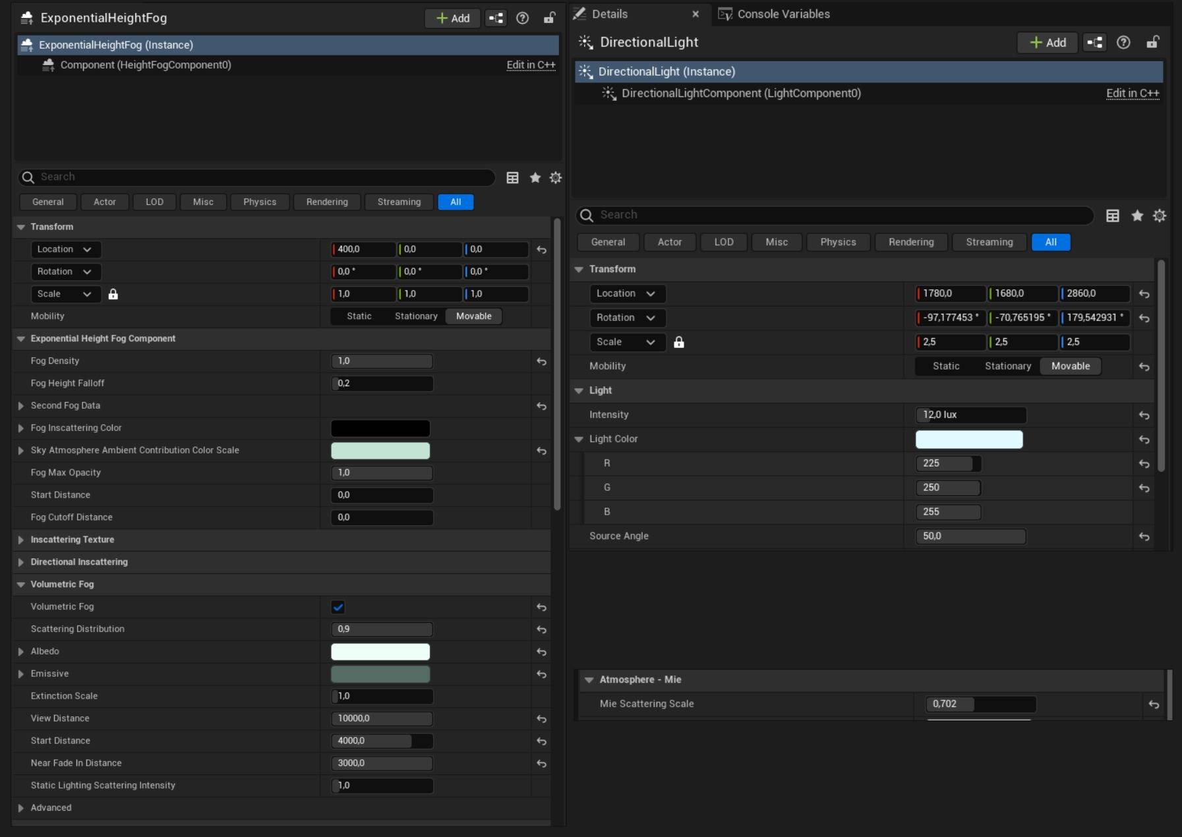Reset the Intensity value with its revert arrow
Viewport: 1182px width, 837px height.
(x=1144, y=415)
